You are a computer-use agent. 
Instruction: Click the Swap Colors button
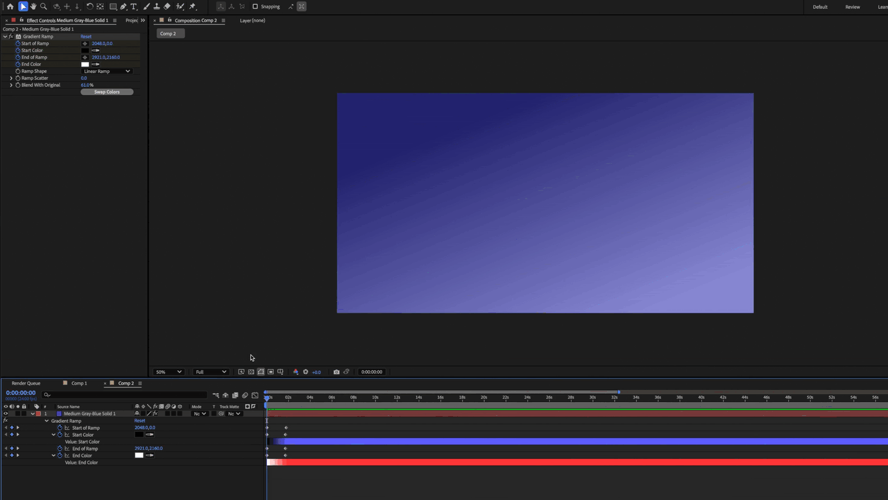107,92
